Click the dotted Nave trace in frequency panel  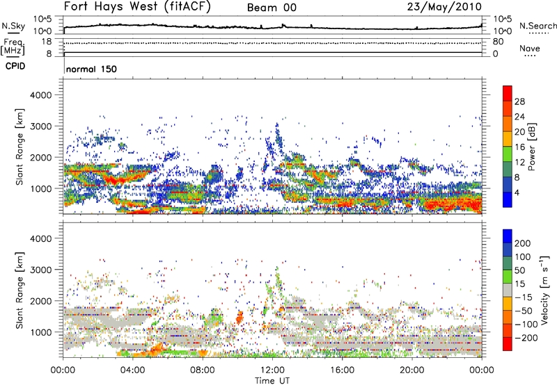tap(273, 43)
